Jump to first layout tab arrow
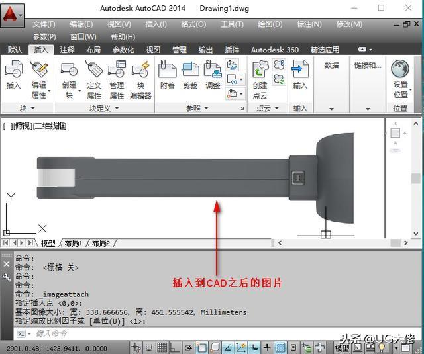 [x=6, y=243]
